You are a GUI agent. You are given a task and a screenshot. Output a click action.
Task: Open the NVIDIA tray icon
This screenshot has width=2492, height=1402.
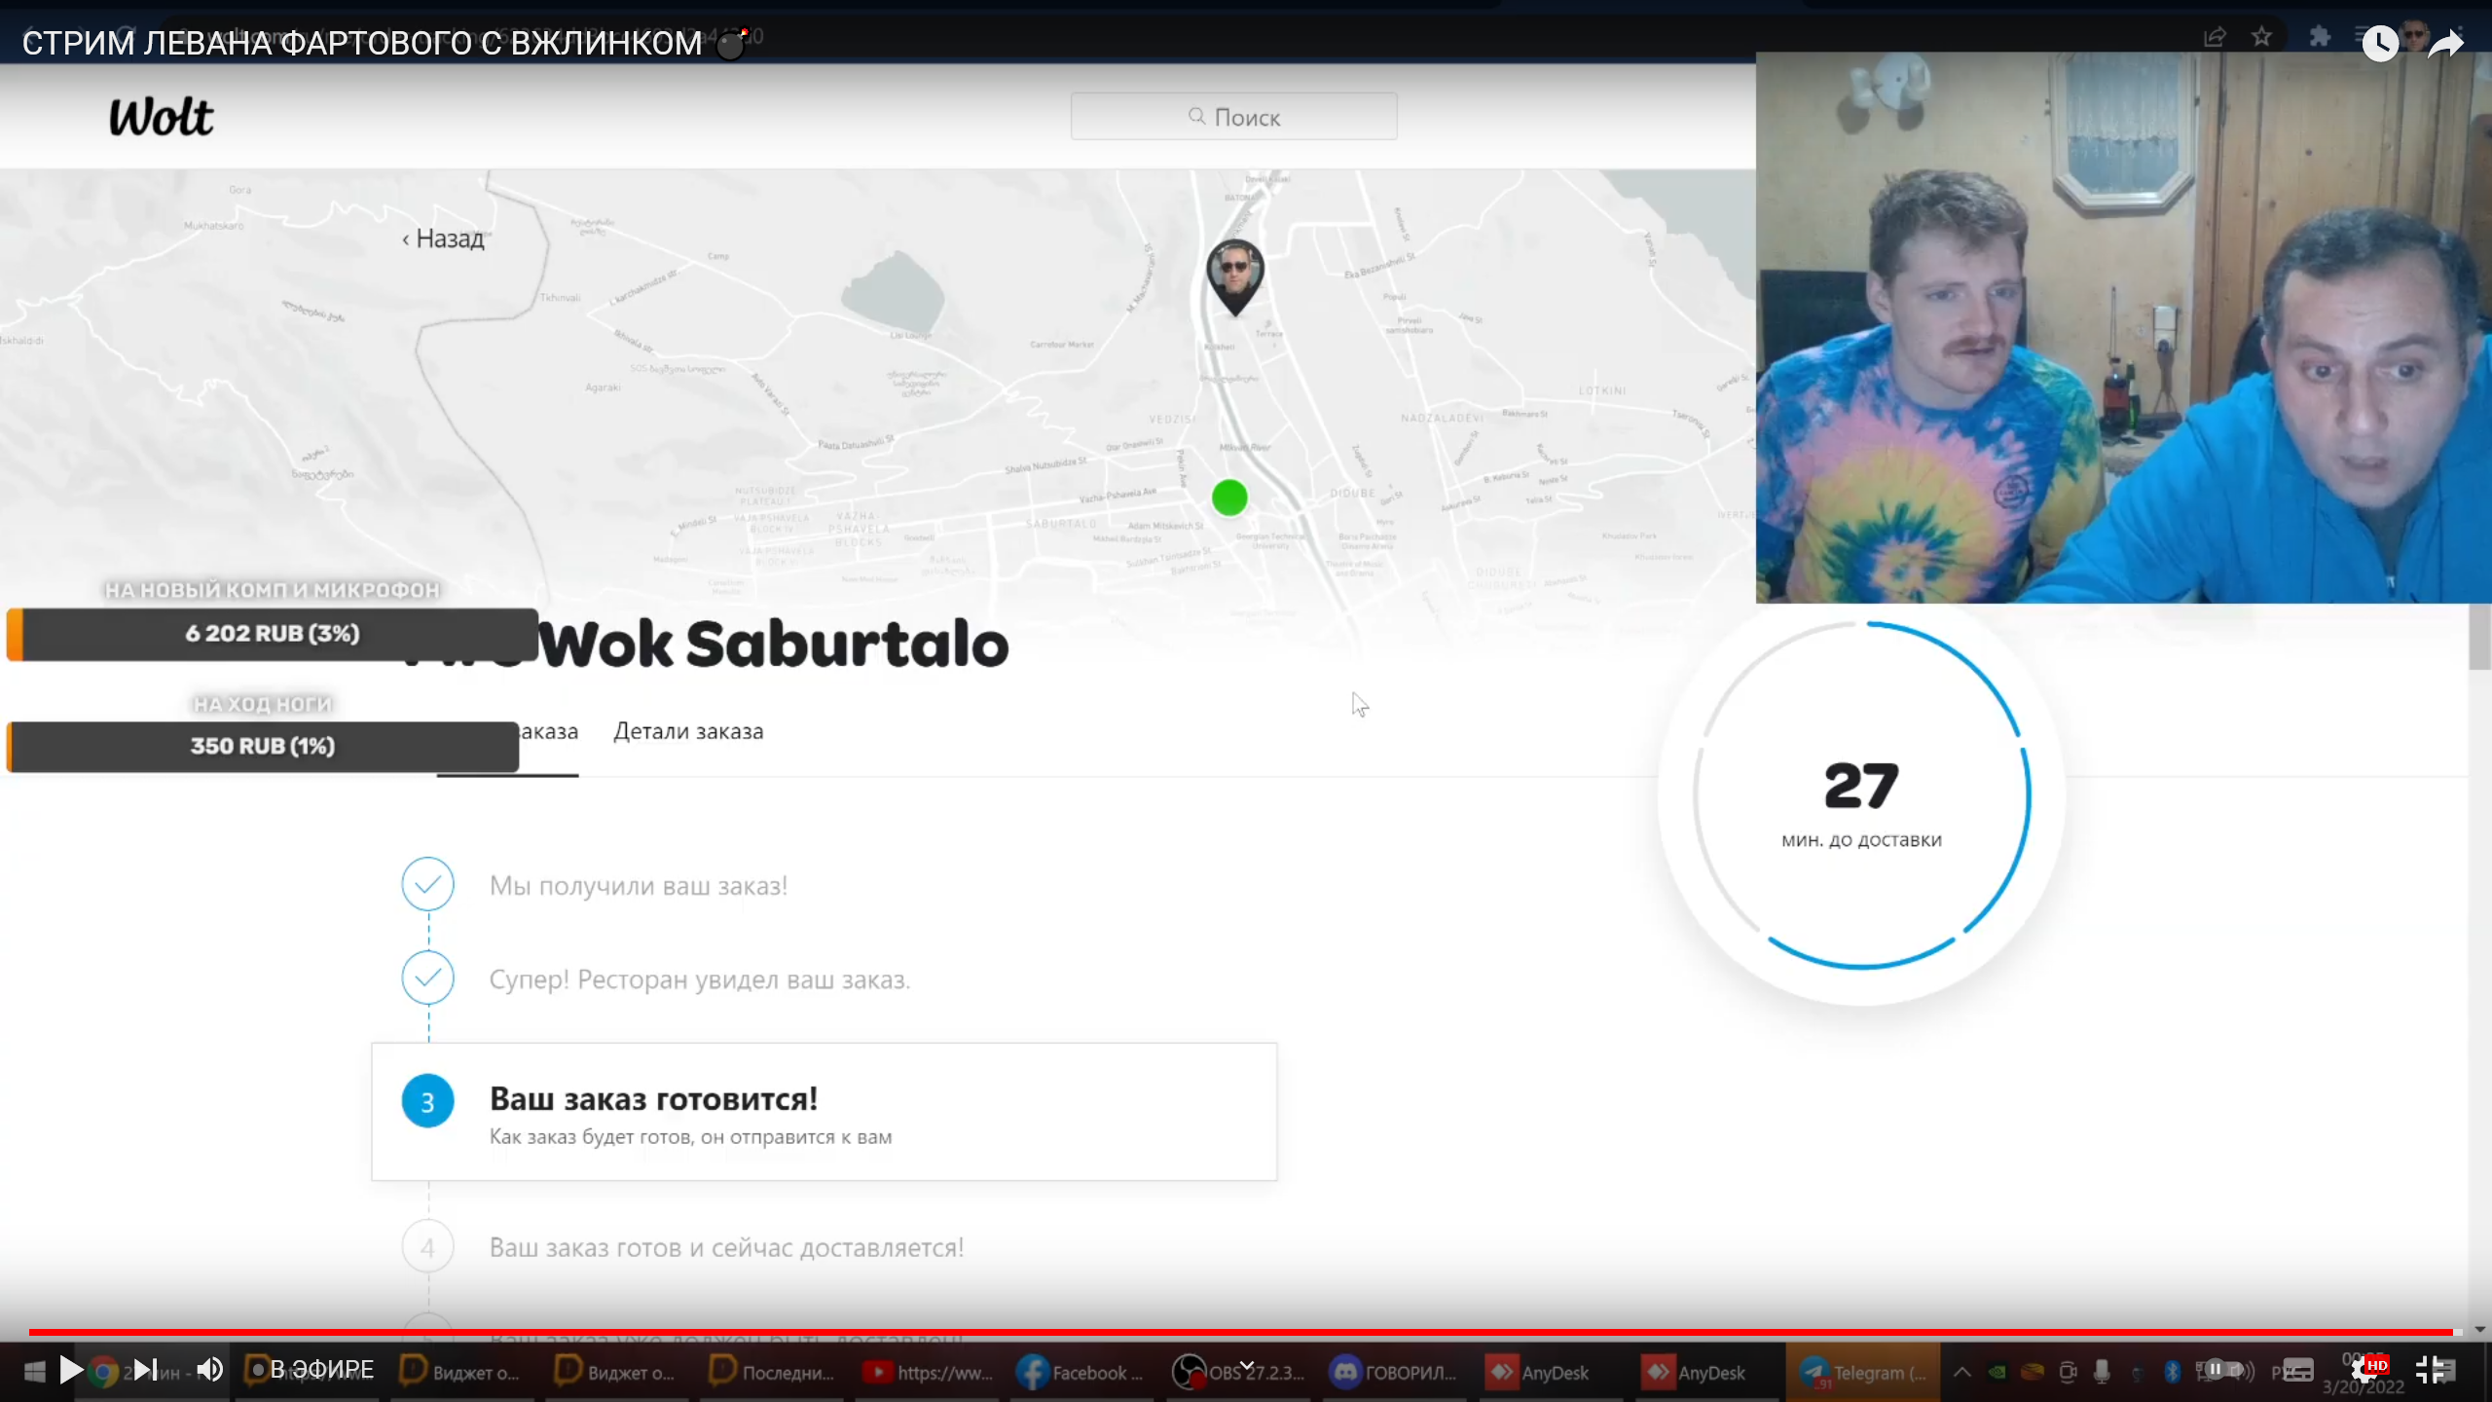[x=1997, y=1372]
